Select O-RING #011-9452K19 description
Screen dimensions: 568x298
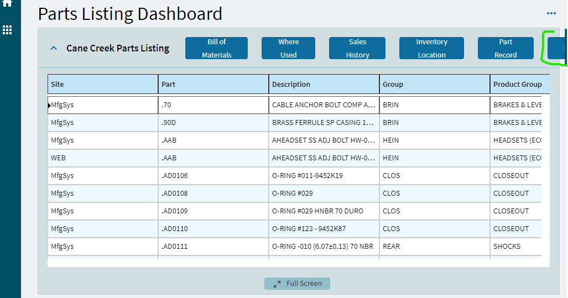(324, 176)
